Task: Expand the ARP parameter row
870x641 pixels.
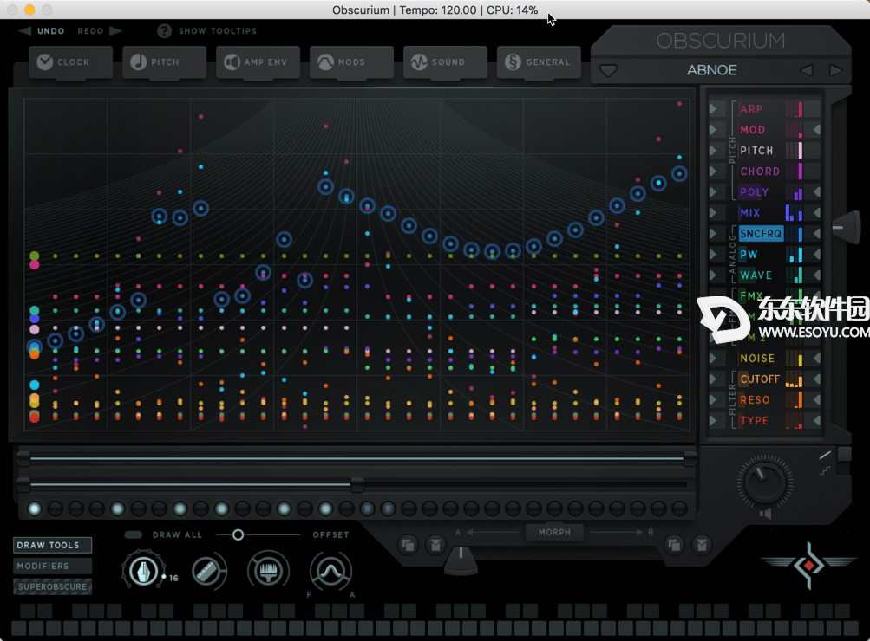Action: click(x=714, y=109)
